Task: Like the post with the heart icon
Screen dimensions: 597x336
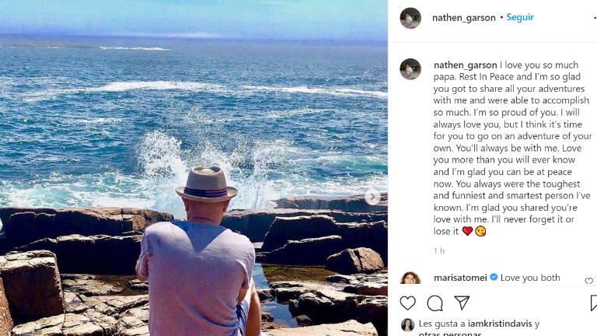Action: click(407, 303)
